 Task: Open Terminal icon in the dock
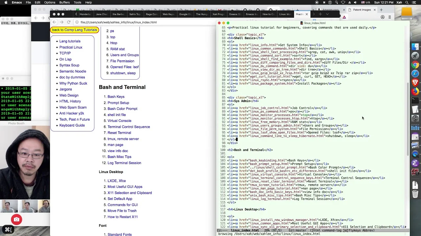click(415, 100)
